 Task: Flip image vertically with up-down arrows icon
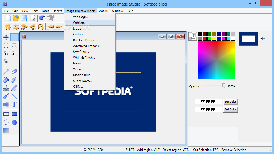click(x=8, y=27)
